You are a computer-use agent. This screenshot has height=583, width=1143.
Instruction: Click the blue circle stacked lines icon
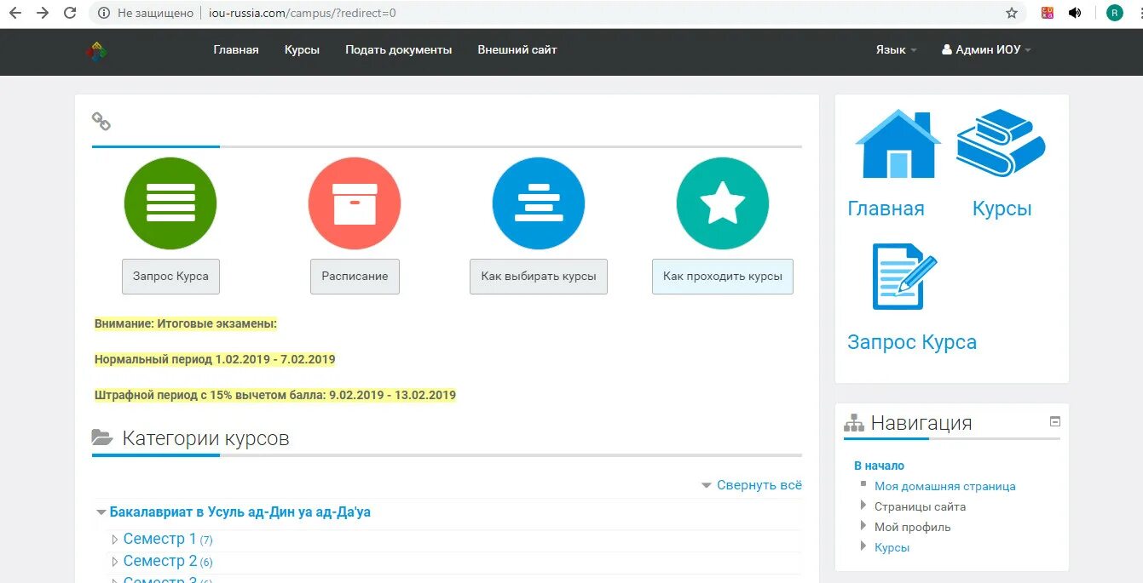539,203
